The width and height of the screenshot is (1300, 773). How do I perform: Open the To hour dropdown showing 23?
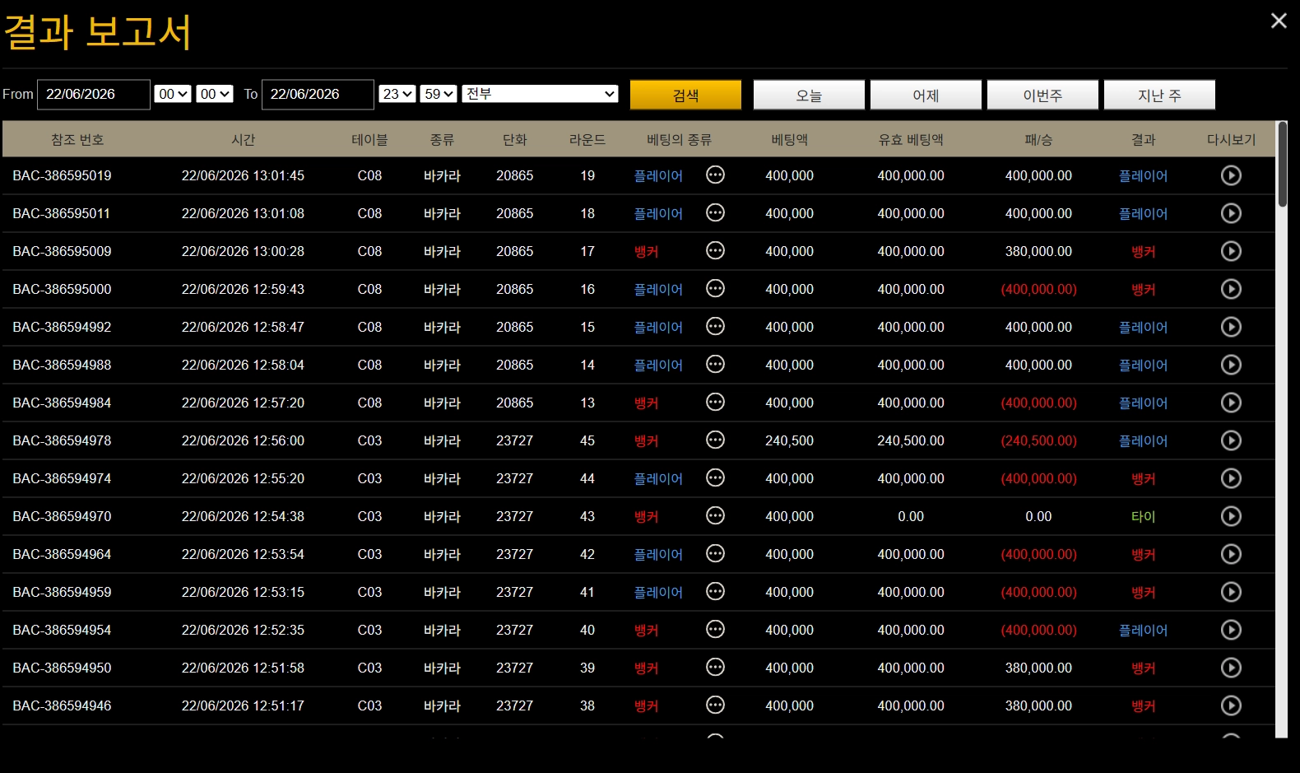click(397, 94)
